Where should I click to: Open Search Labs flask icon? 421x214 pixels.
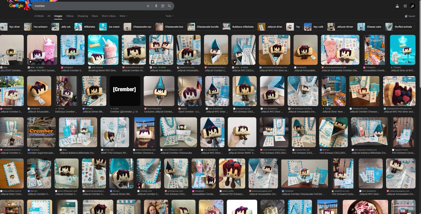point(397,6)
